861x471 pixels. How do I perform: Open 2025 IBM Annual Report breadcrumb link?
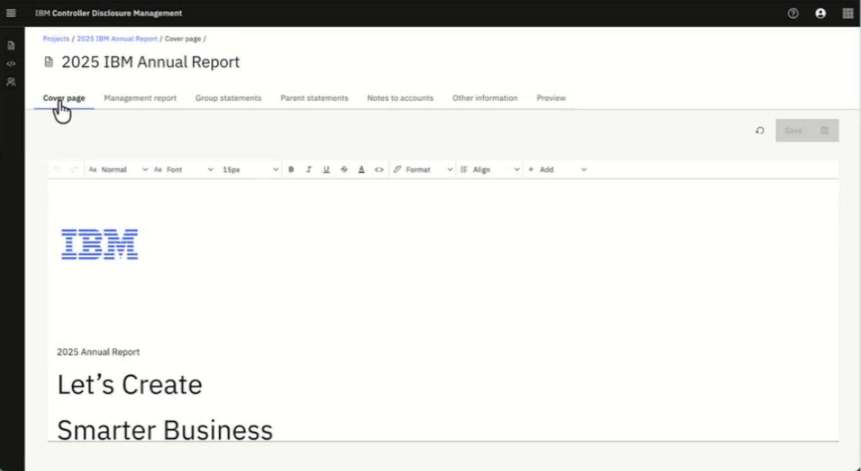(117, 39)
